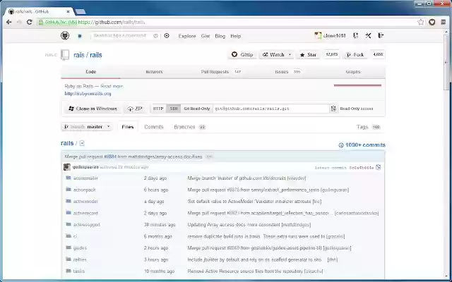The height and width of the screenshot is (282, 452).
Task: Open account settings tools icon
Action: 368,35
